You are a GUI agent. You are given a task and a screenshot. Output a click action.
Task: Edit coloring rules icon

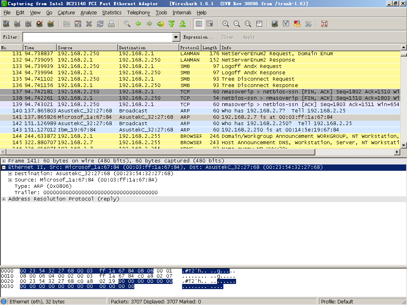tap(297, 24)
